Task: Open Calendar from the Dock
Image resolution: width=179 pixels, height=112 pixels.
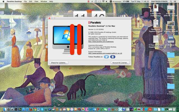Action: (64, 109)
